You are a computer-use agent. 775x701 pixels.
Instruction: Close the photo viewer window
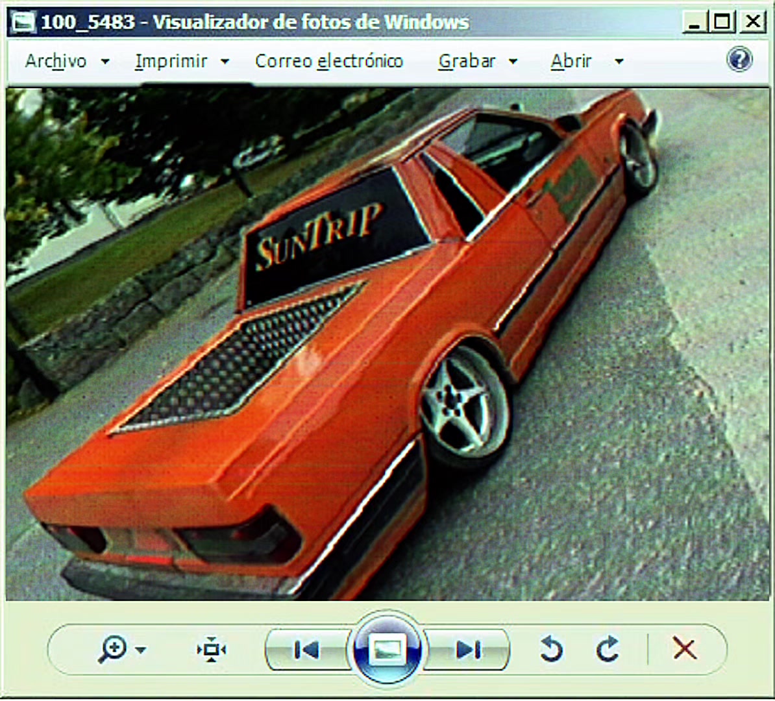tap(753, 22)
